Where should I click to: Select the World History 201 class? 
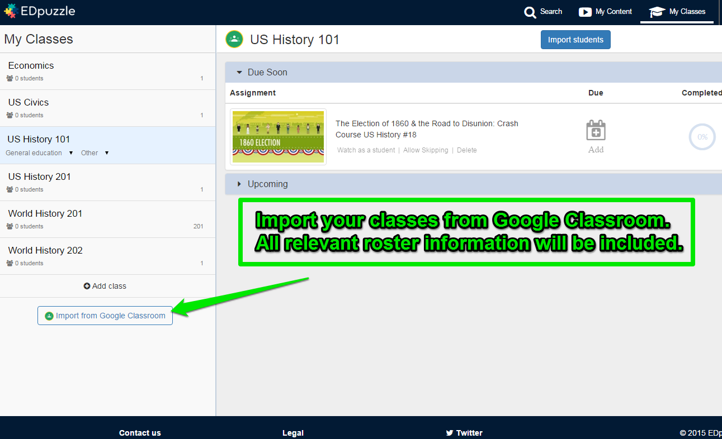[107, 219]
